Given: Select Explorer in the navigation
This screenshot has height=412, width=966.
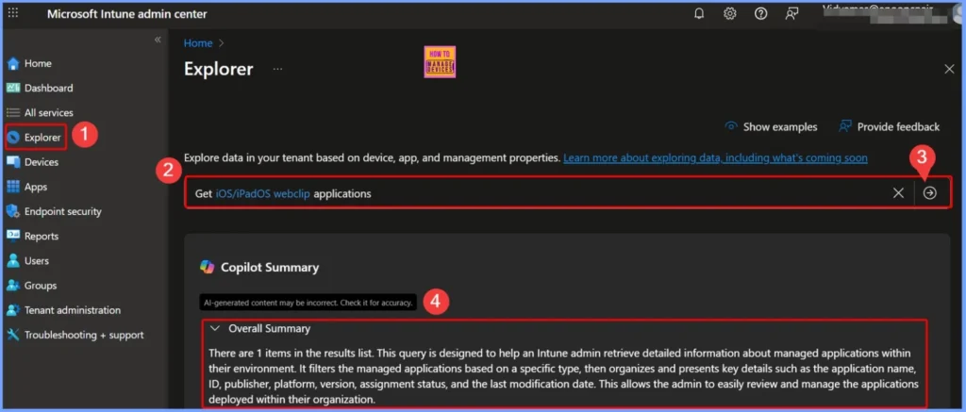Looking at the screenshot, I should click(x=42, y=138).
